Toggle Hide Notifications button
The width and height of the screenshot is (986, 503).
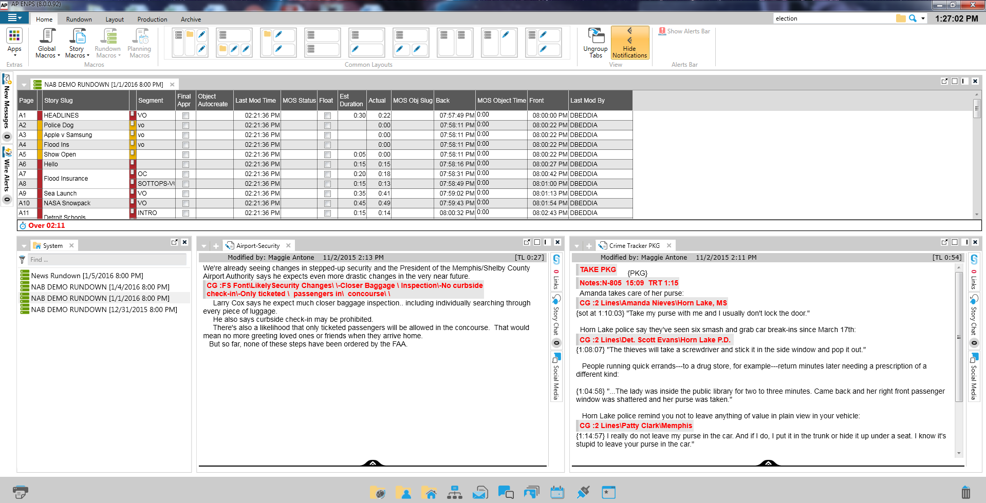pos(629,43)
